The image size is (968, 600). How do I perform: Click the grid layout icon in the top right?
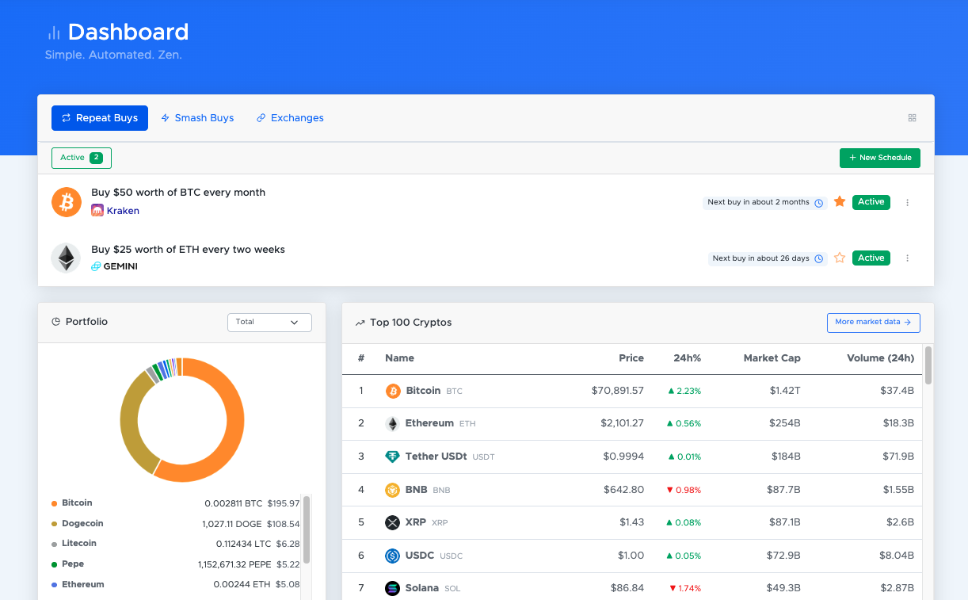click(x=912, y=117)
